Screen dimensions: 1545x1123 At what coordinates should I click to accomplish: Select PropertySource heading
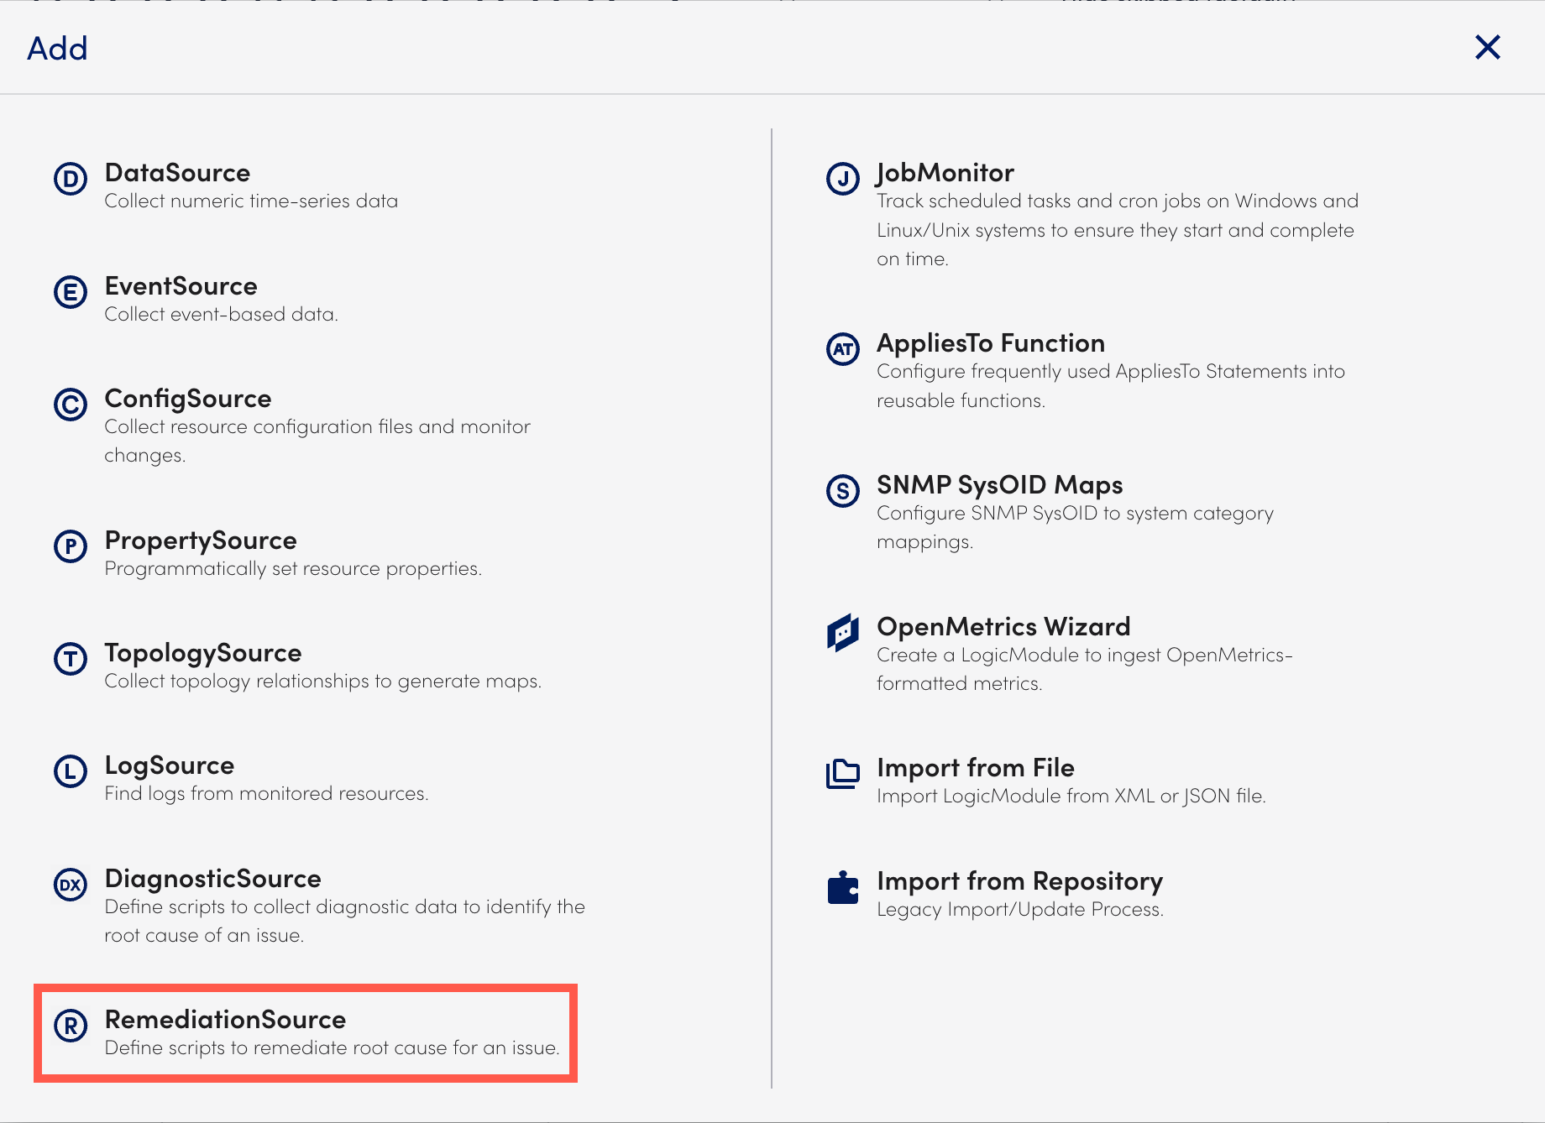(x=201, y=541)
